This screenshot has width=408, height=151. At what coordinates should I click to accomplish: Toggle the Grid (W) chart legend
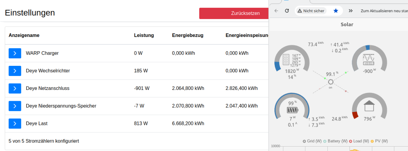[312, 141]
